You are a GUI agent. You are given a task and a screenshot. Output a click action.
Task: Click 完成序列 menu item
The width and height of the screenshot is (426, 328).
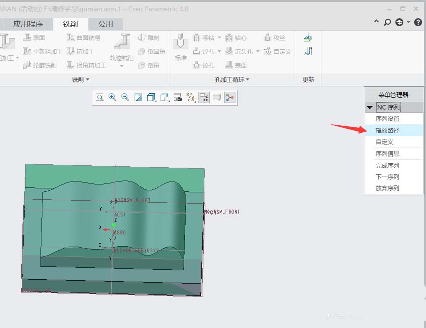click(394, 165)
